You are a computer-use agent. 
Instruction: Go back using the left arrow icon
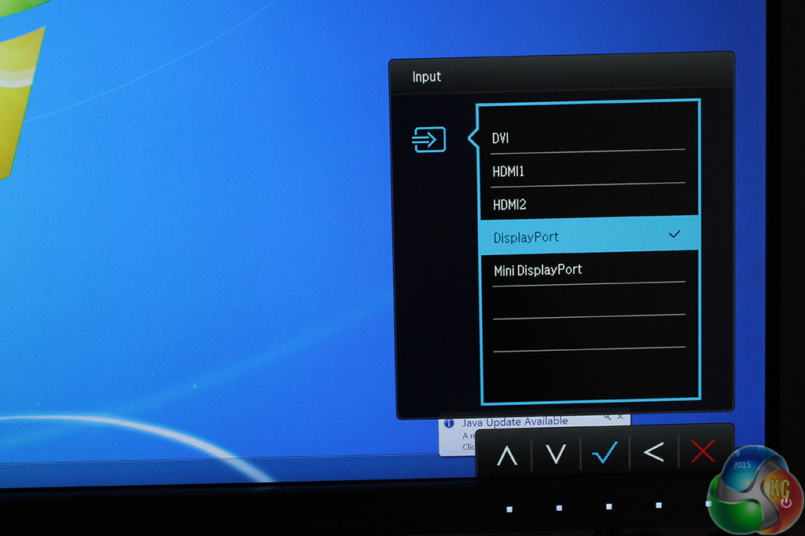point(653,451)
